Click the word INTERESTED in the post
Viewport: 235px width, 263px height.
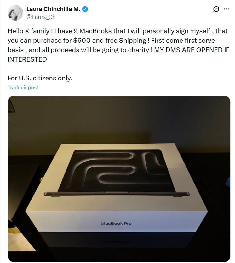[x=27, y=59]
